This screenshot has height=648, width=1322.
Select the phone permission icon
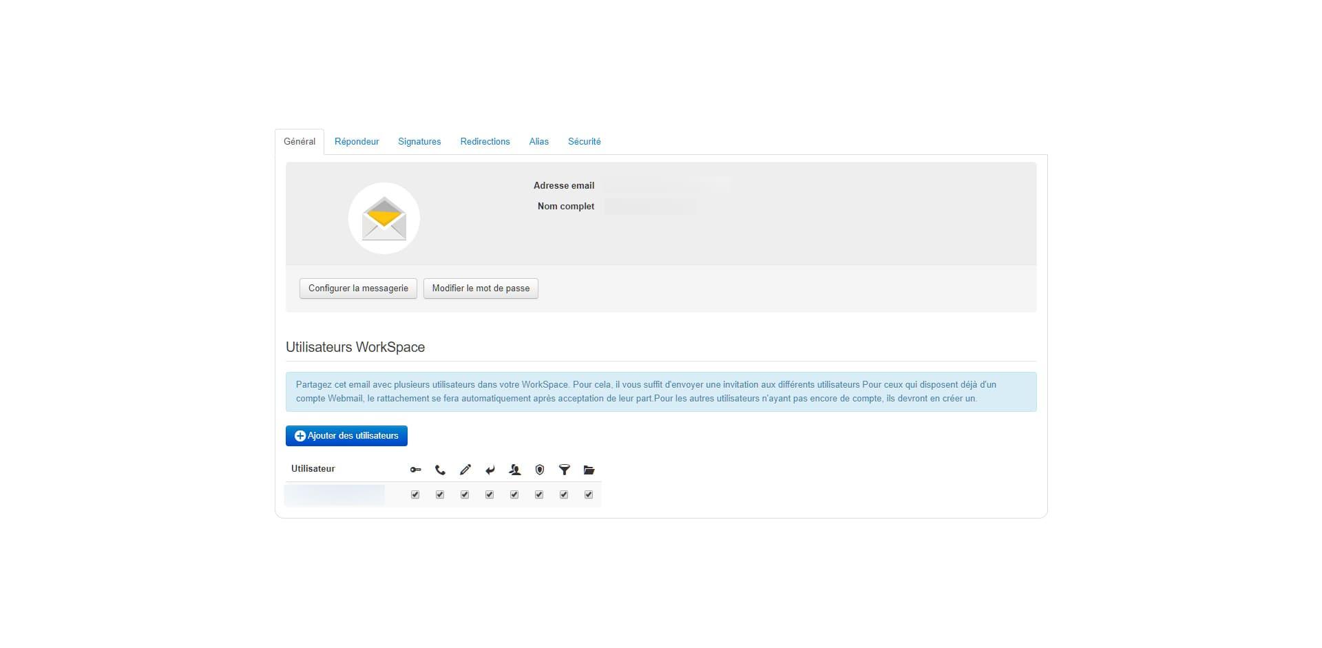click(x=440, y=470)
